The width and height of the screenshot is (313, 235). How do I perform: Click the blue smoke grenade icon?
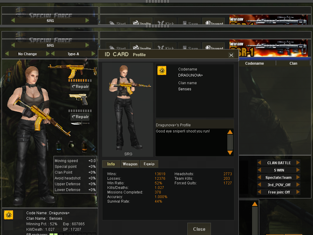[x=58, y=146]
